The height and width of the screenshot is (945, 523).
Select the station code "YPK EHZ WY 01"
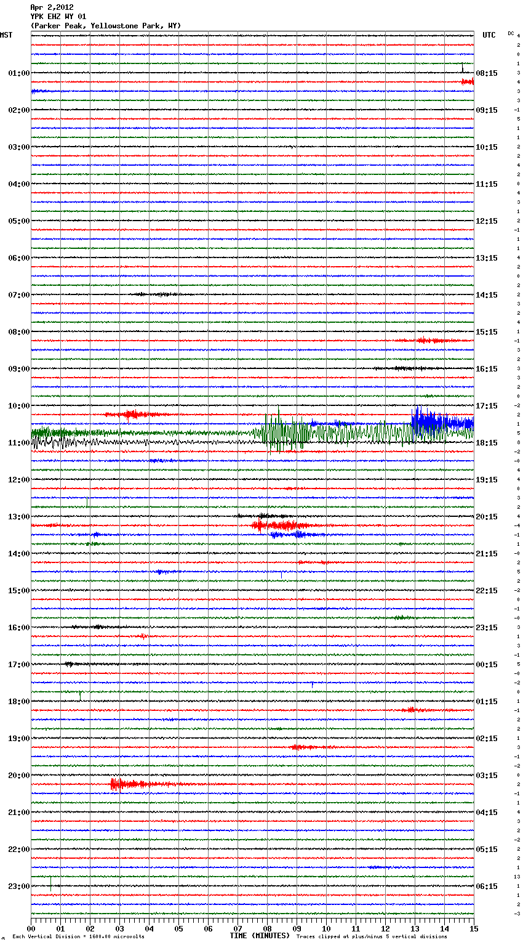58,17
